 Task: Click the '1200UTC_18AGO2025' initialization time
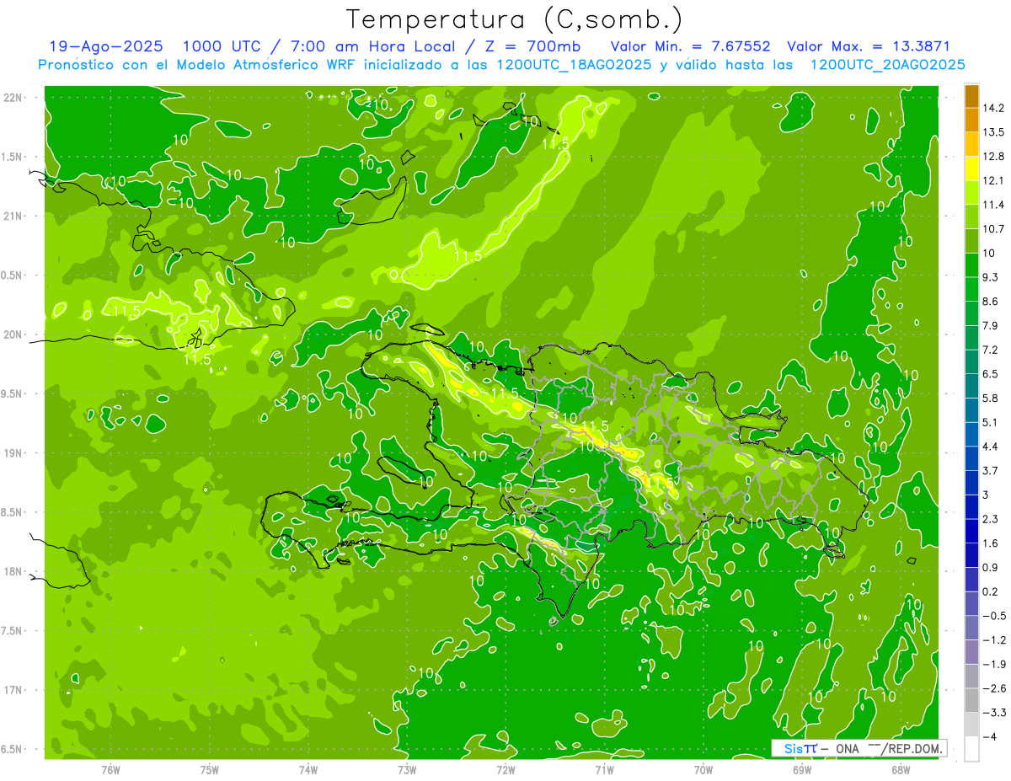click(574, 65)
